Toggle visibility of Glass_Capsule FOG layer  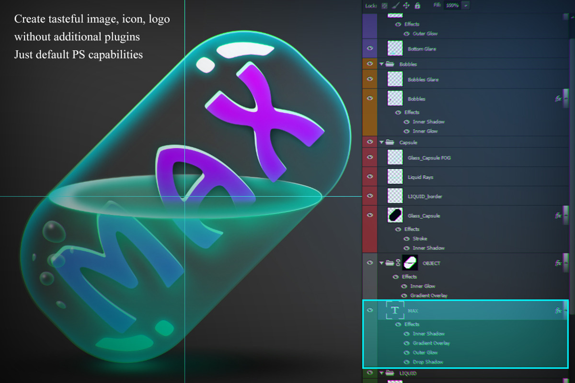point(369,157)
